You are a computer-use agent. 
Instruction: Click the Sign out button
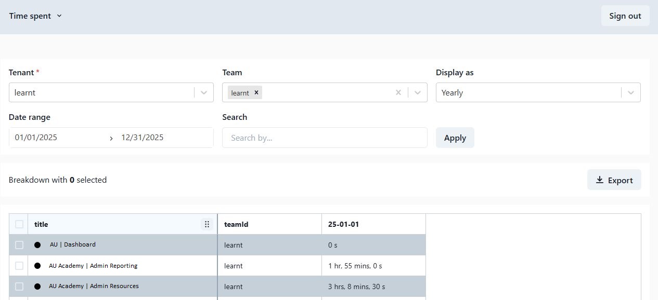pos(625,16)
